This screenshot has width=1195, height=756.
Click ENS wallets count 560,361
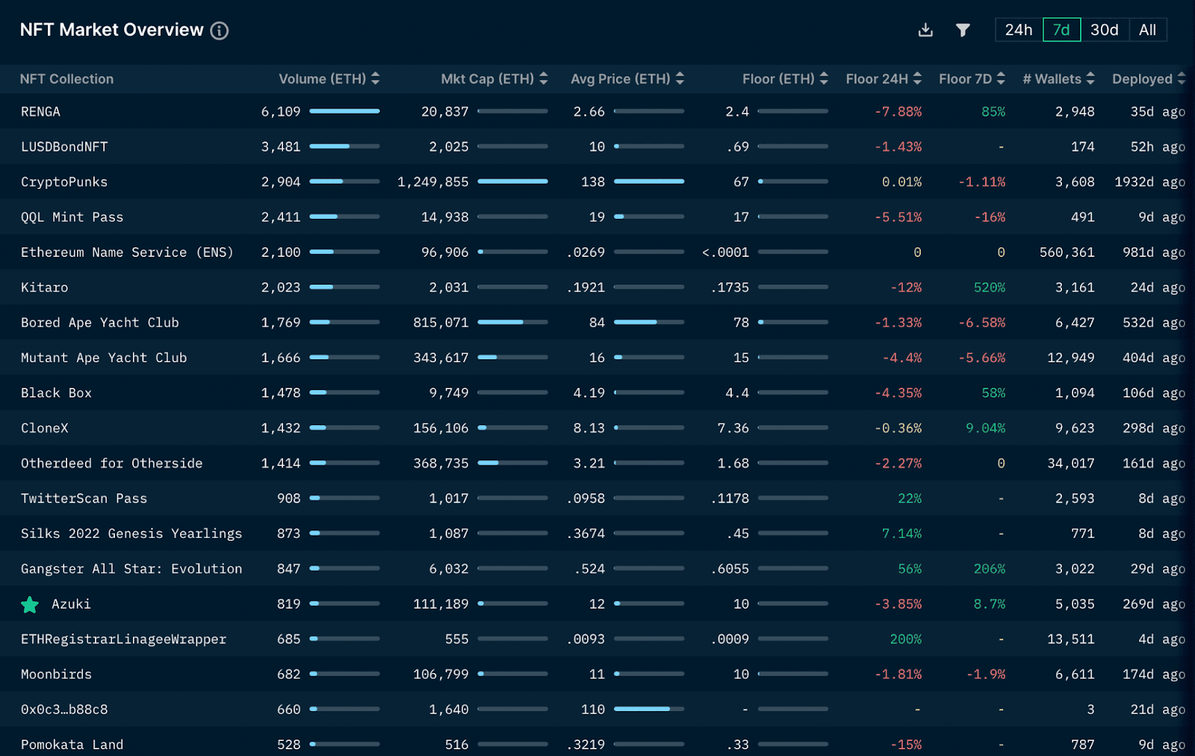point(1067,252)
